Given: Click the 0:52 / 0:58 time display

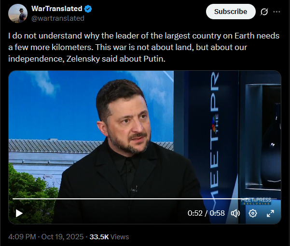Looking at the screenshot, I should click(206, 213).
